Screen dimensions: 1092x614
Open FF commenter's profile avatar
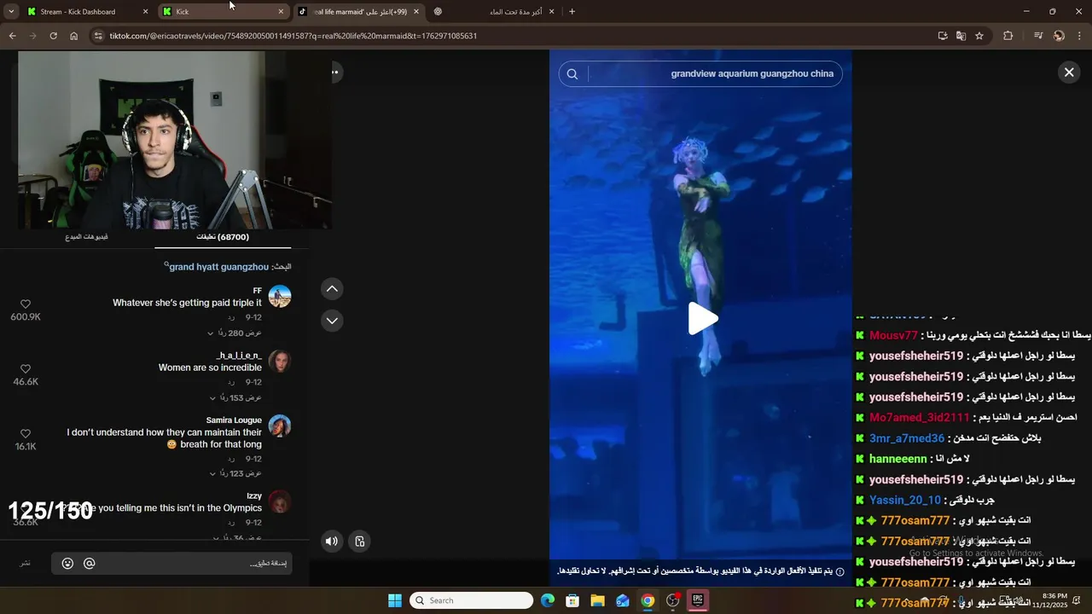point(280,297)
